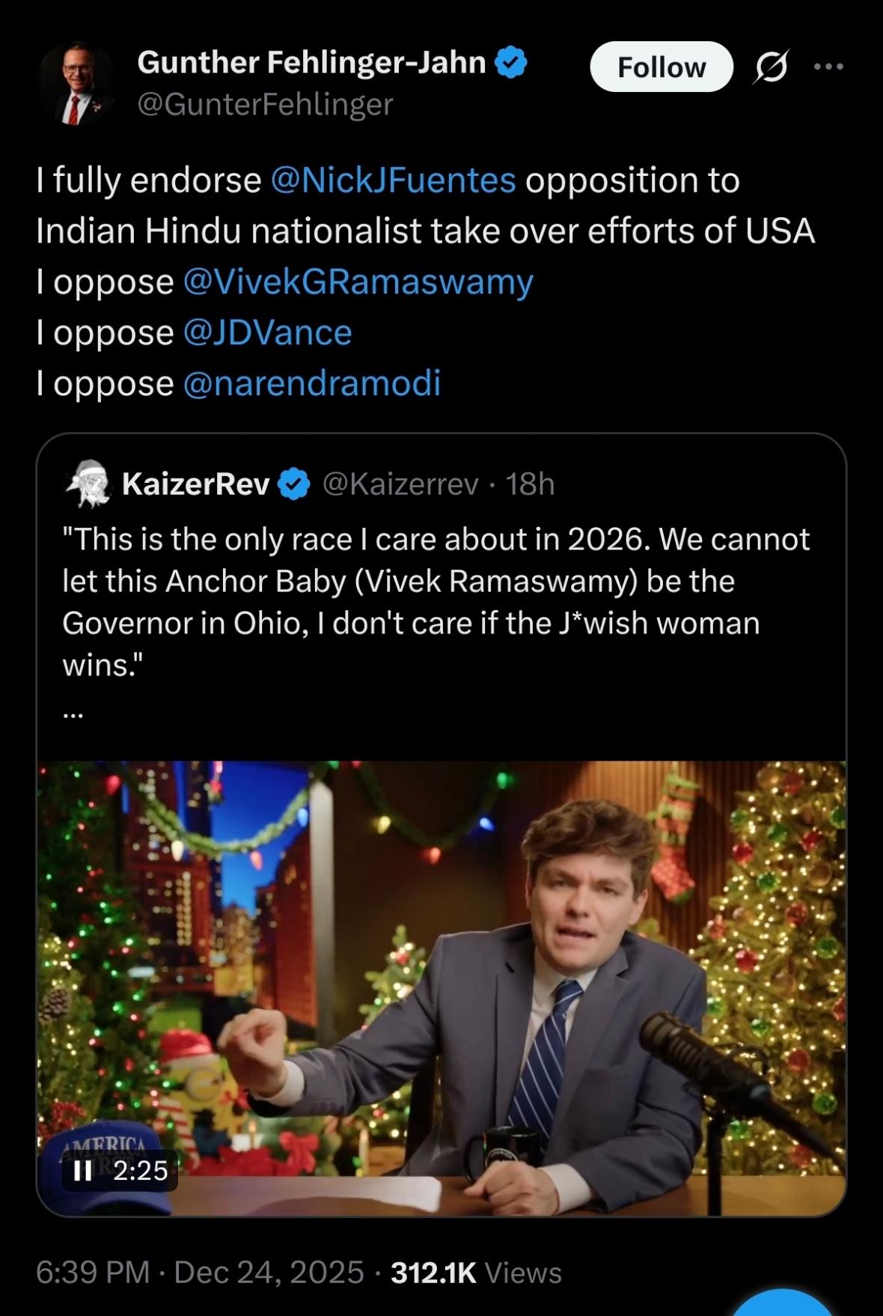This screenshot has height=1316, width=883.
Task: Open the @narendramodi mention link
Action: [311, 383]
